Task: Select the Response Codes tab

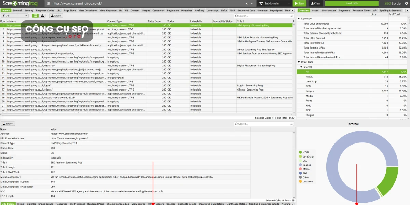Action: pos(45,11)
